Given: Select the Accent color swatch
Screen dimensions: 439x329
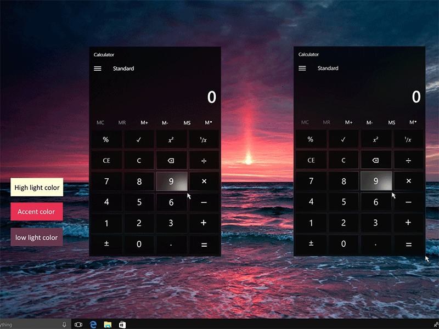Looking at the screenshot, I should [36, 212].
